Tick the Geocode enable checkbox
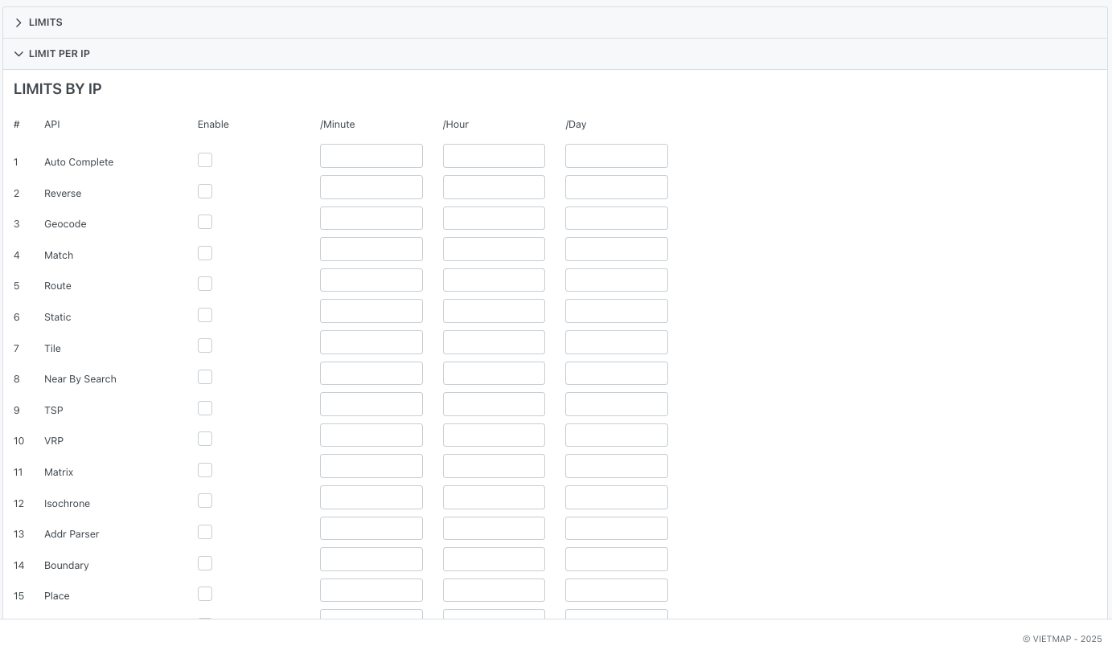 [x=205, y=222]
